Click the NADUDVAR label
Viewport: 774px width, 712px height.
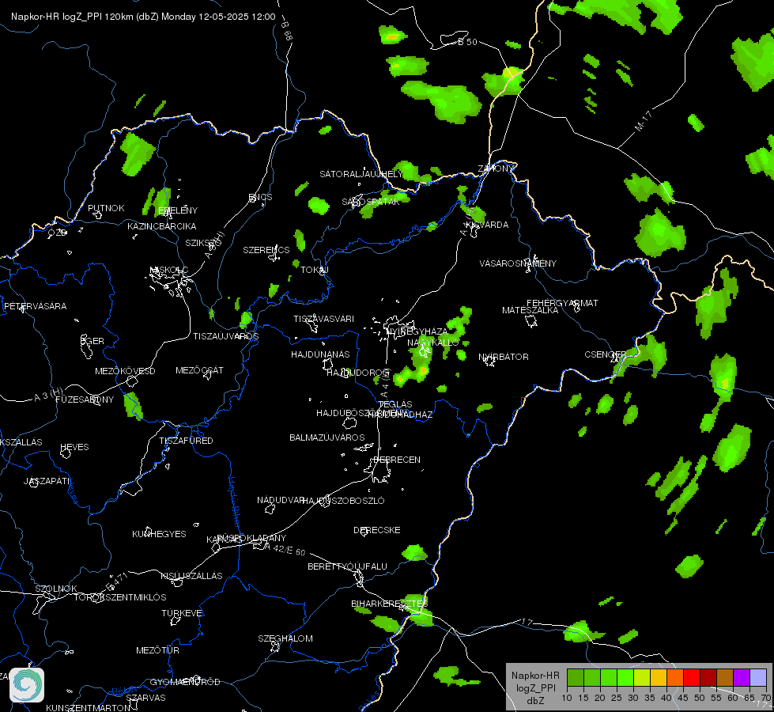tap(281, 500)
